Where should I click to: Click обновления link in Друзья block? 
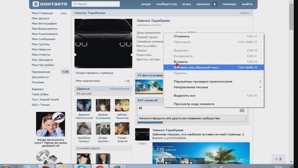(120, 89)
